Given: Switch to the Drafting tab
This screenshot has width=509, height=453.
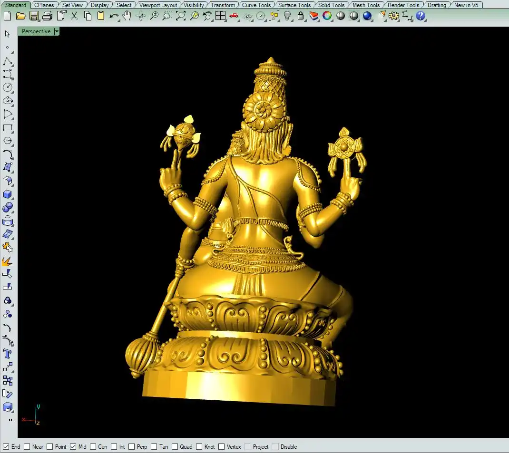Looking at the screenshot, I should (x=437, y=5).
